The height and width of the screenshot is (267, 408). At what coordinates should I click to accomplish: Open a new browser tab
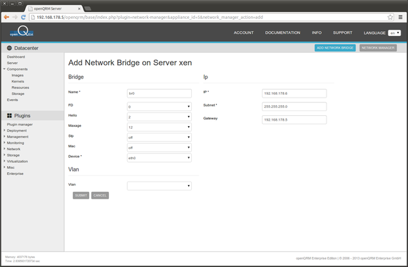point(88,9)
